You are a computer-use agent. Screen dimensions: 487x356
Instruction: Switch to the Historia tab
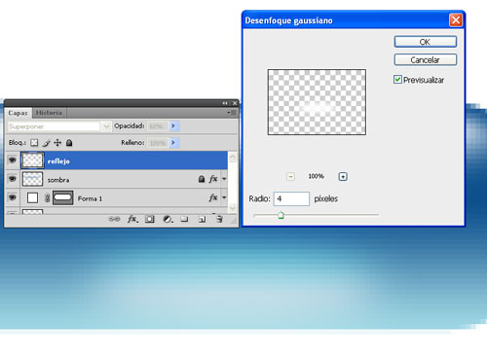point(49,113)
